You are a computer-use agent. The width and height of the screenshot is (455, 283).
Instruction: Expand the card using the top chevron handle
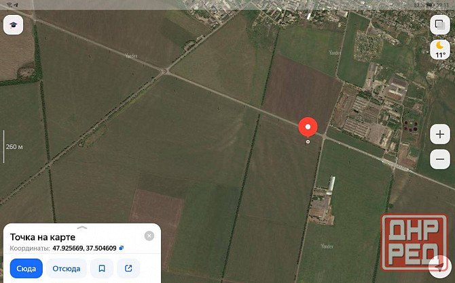pos(82,227)
